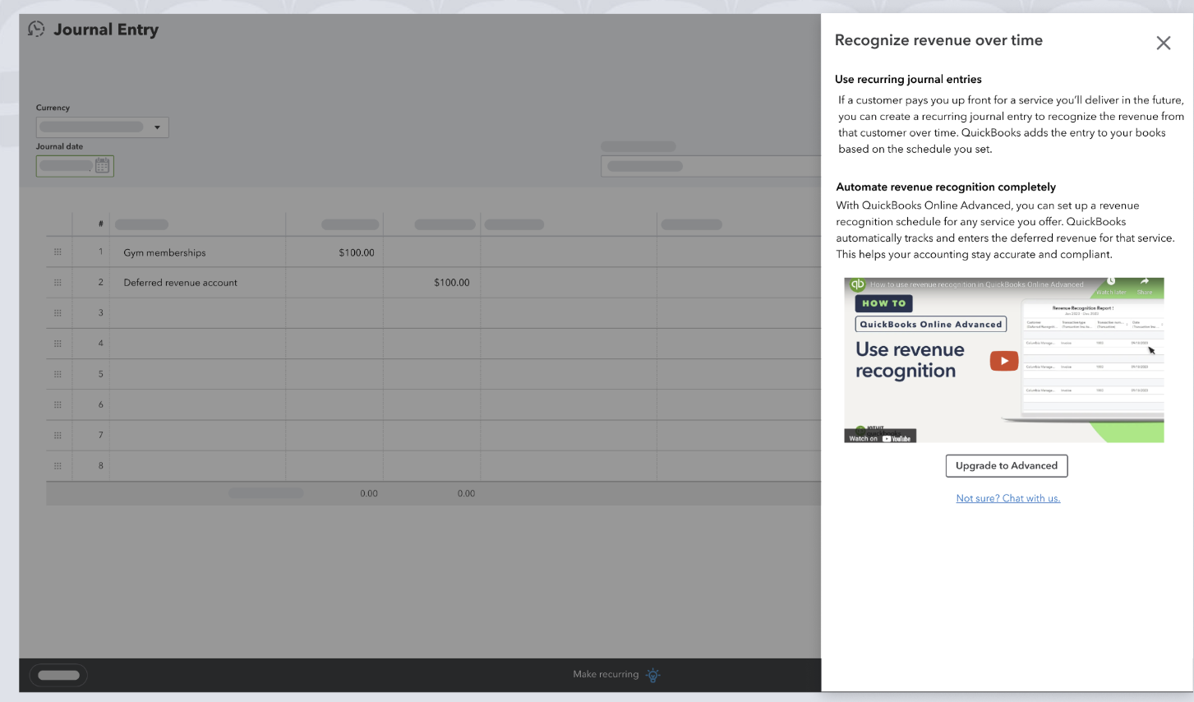Click the drag handle icon on row 6
This screenshot has height=702, width=1194.
point(58,404)
